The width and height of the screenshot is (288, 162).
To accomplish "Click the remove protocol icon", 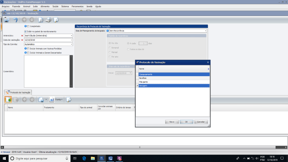I will pyautogui.click(x=16, y=100).
